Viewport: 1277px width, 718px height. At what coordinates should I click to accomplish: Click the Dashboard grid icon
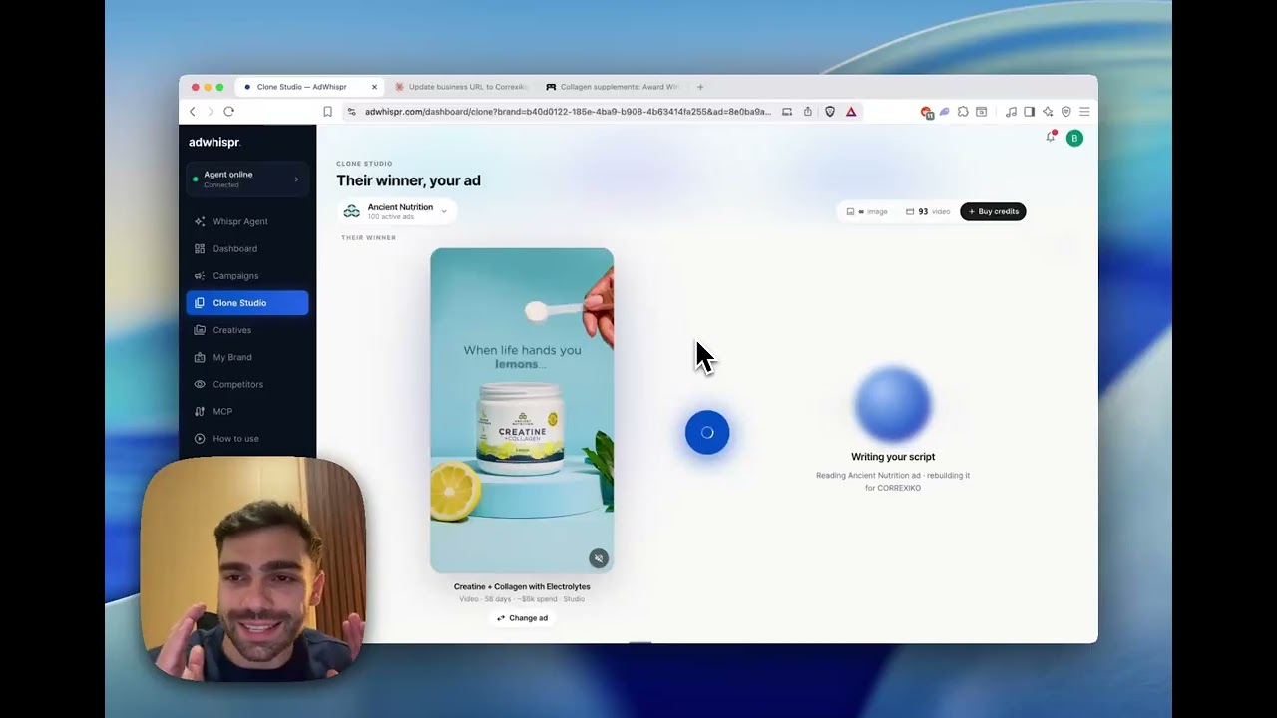point(200,248)
